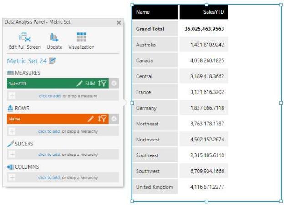The image size is (284, 205).
Task: Click plus button to add a measure
Action: (12, 96)
